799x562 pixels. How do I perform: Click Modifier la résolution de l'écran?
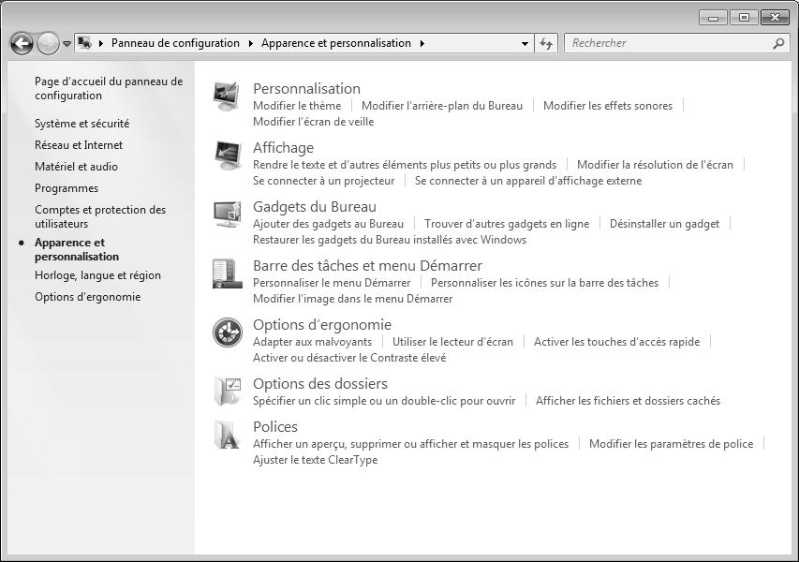[655, 165]
